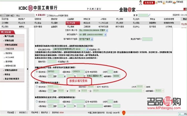This screenshot has height=116, width=187.
Task: Go to 欢迎页面 menu item
Action: [5, 19]
